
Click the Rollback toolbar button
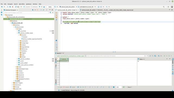click(x=34, y=7)
